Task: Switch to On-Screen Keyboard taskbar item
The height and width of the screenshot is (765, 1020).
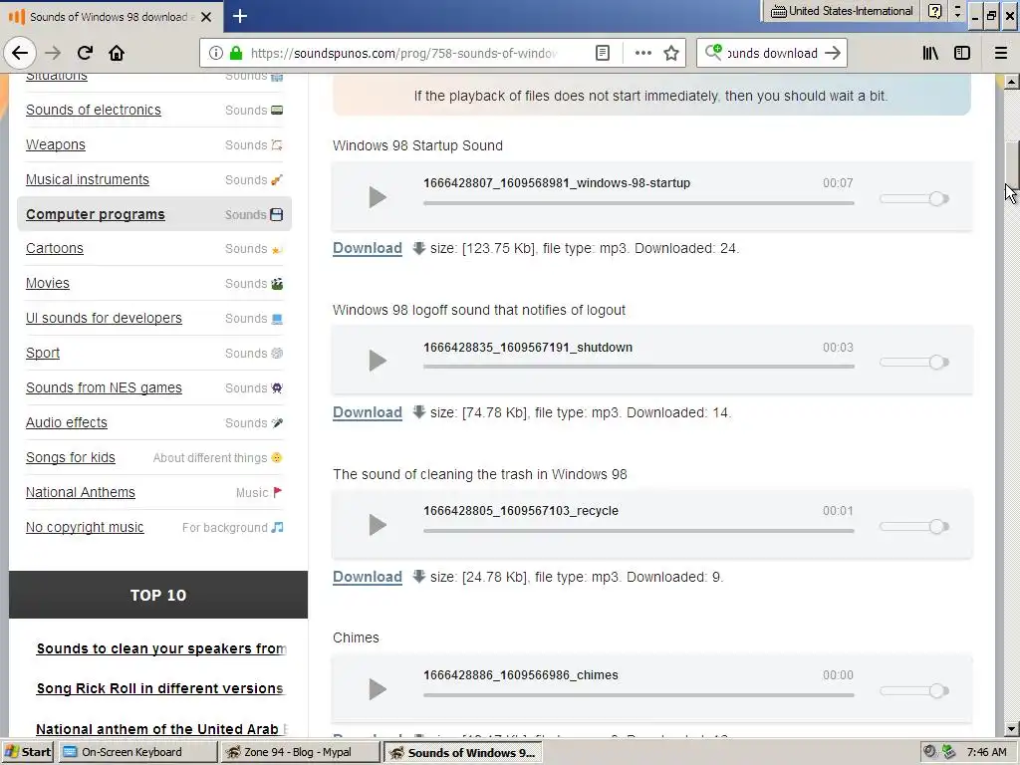Action: [138, 752]
